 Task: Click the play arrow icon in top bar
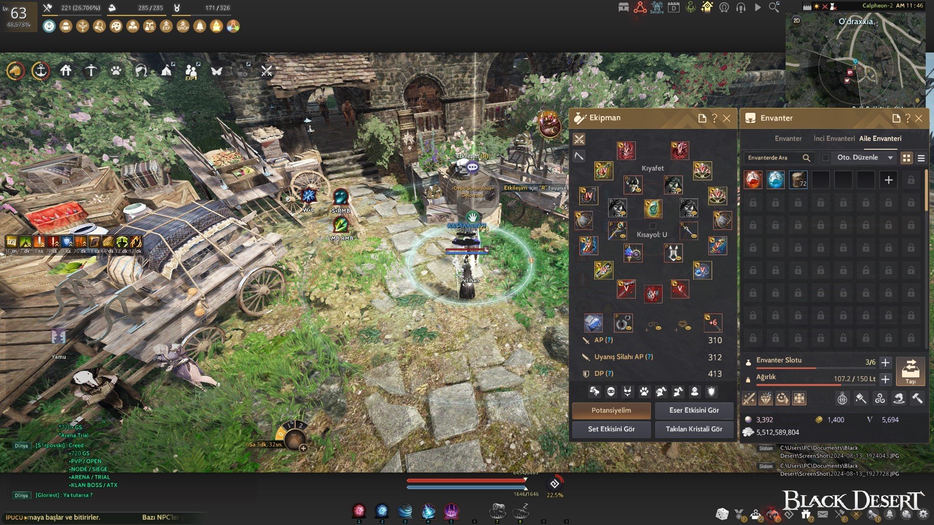click(x=757, y=8)
